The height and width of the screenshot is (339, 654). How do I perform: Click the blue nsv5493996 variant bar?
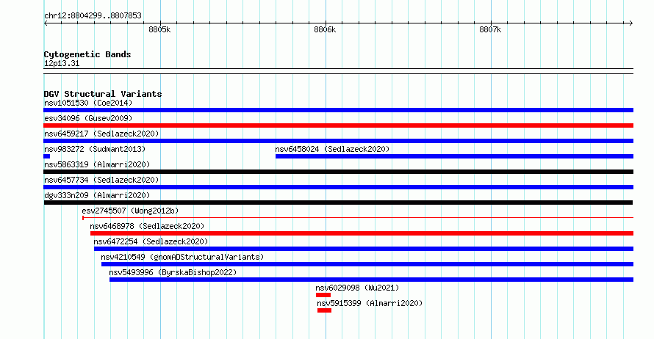(371, 280)
